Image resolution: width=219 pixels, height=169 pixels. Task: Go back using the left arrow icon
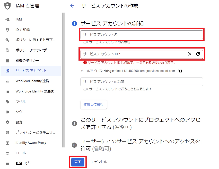pos(72,6)
